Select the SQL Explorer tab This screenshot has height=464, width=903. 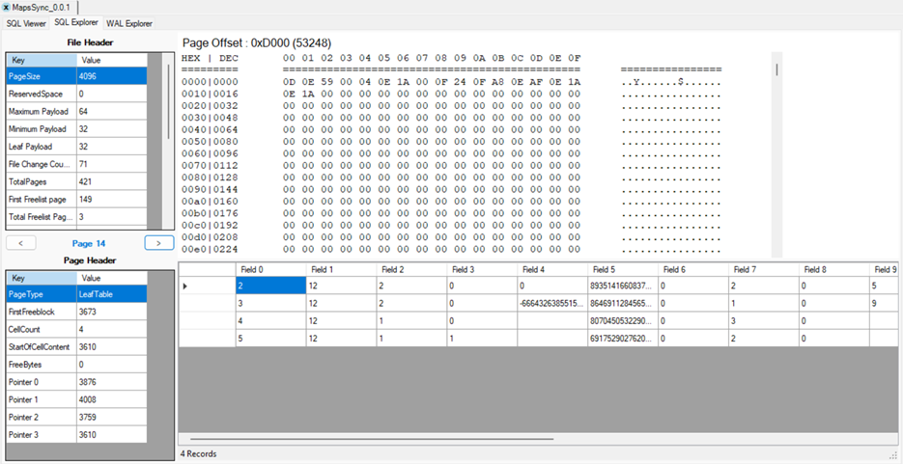[77, 23]
